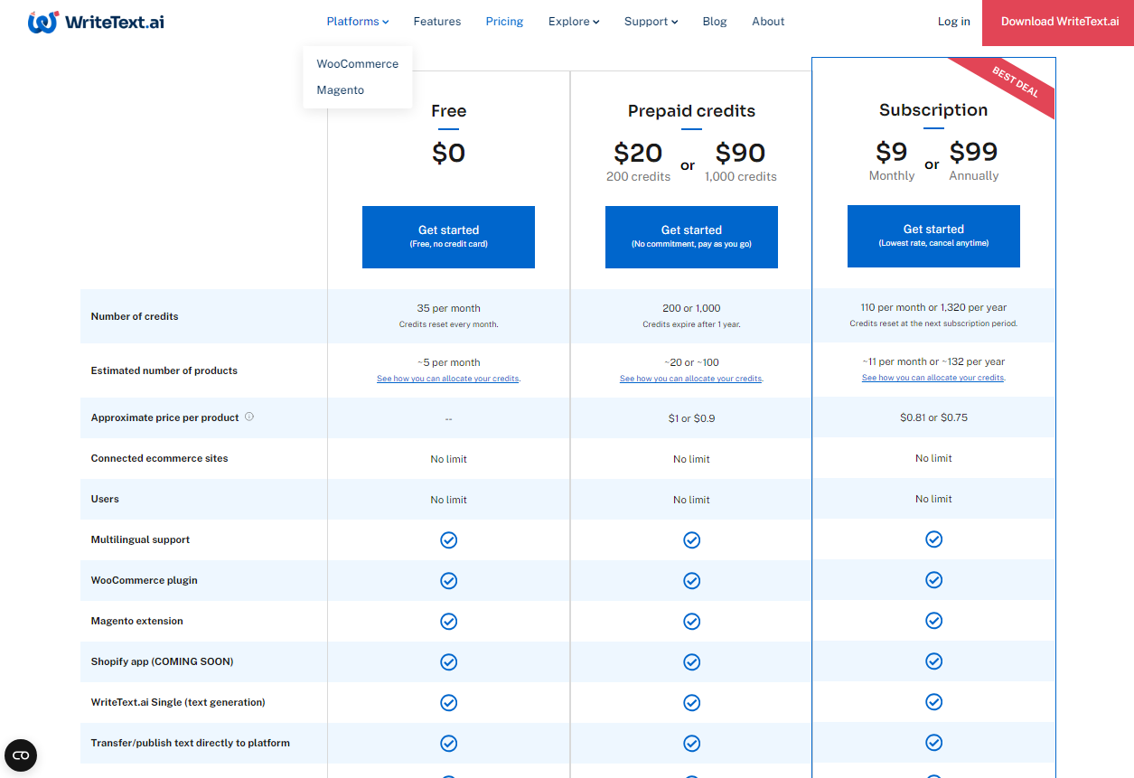Click WriteText.ai Single checkmark in Subscription column
This screenshot has height=778, width=1134.
[933, 702]
